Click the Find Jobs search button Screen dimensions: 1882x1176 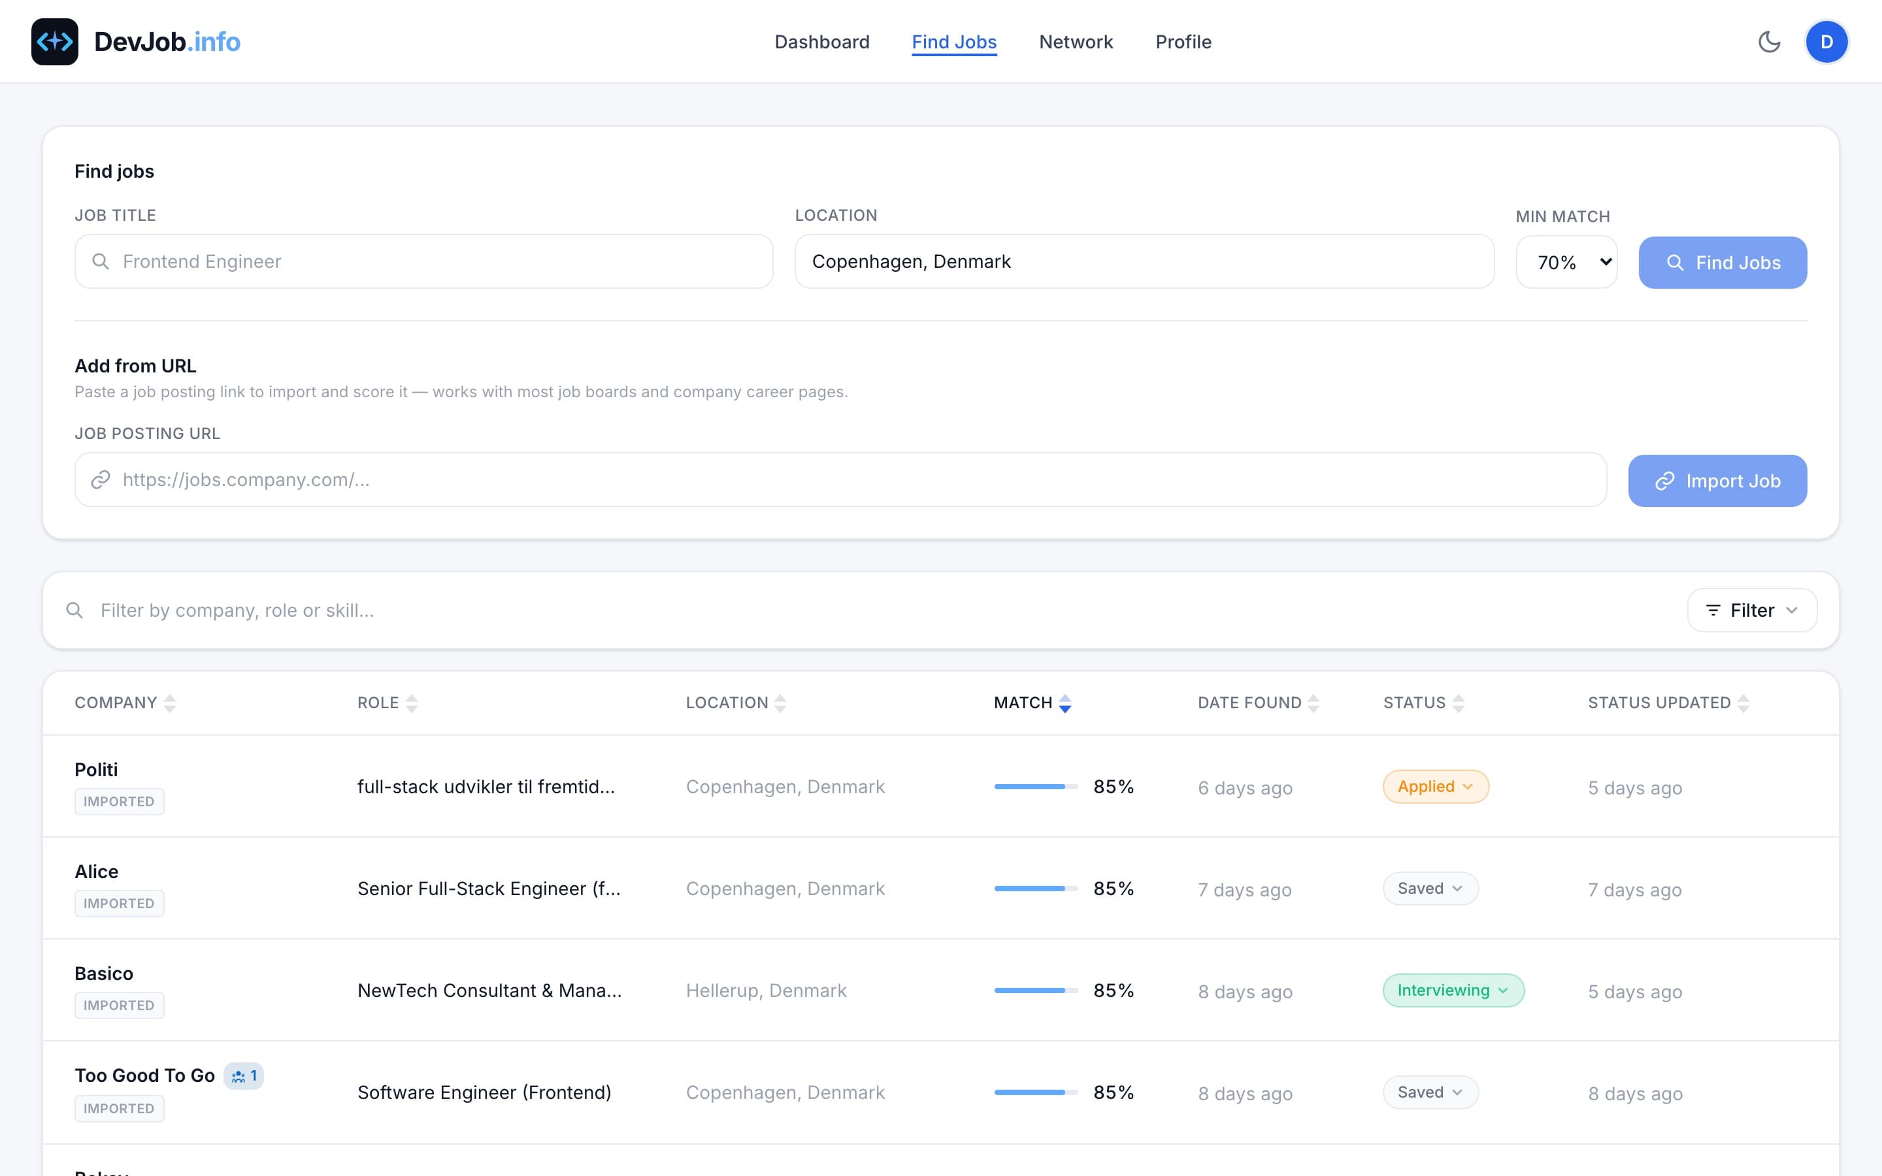[x=1723, y=263]
